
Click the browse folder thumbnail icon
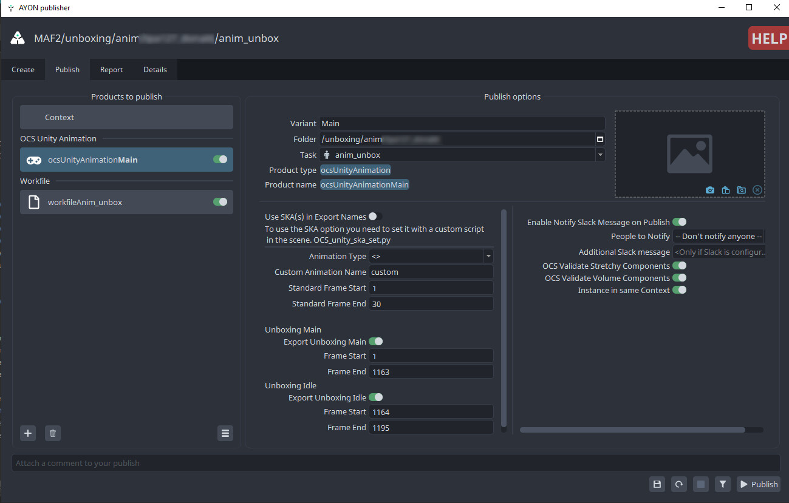point(742,190)
